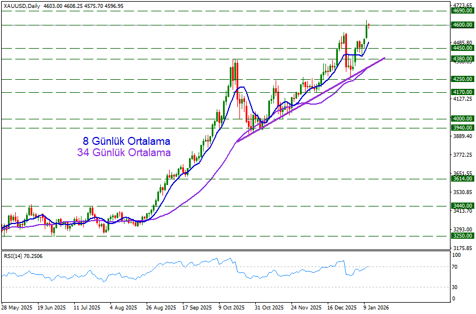Click the 3614.00 price level label
Screen dimensions: 476x314
click(x=462, y=179)
